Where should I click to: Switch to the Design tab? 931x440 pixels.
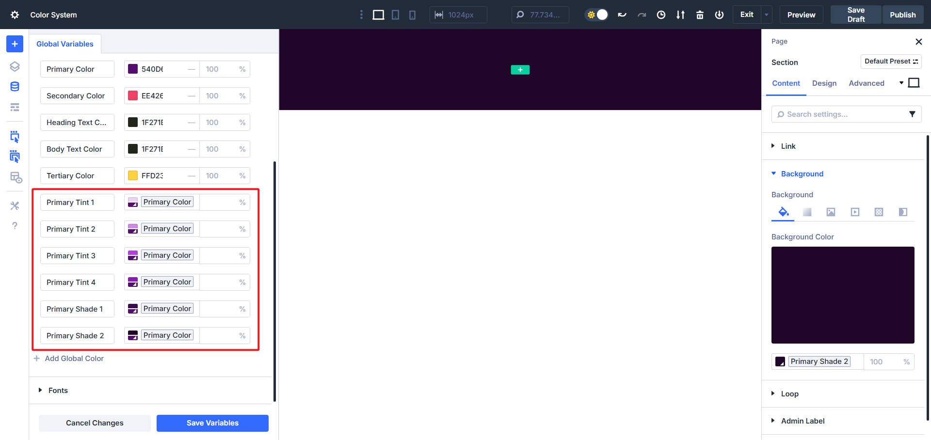(824, 83)
